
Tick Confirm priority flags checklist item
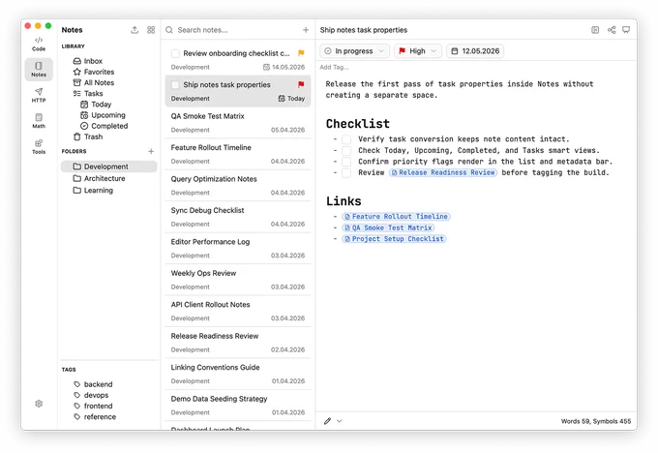[346, 162]
